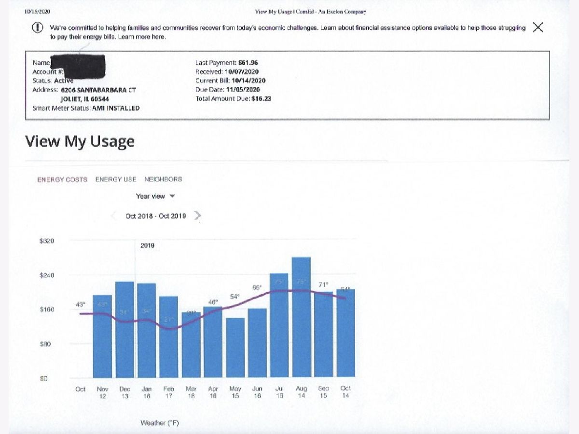Go to previous period using left chevron
This screenshot has height=434, width=579.
click(x=114, y=216)
